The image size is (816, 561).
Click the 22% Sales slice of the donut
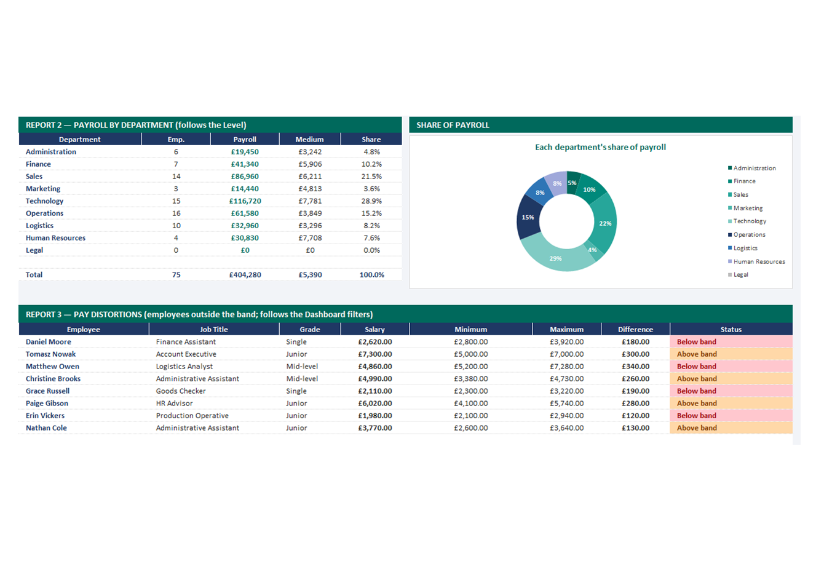[605, 223]
